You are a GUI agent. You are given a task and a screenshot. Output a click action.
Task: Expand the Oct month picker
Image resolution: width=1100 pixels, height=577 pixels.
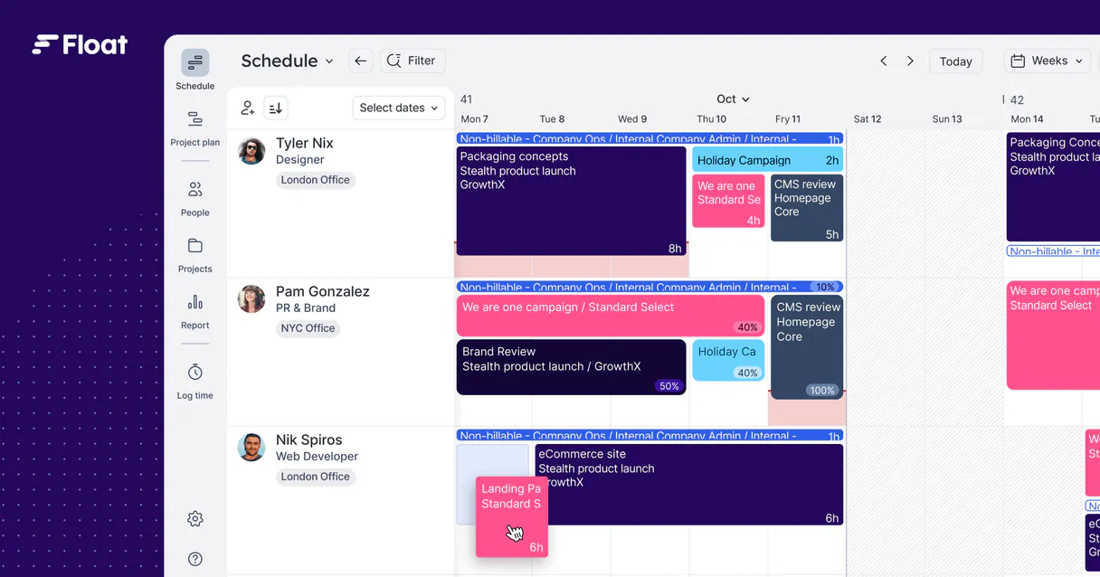(x=733, y=99)
